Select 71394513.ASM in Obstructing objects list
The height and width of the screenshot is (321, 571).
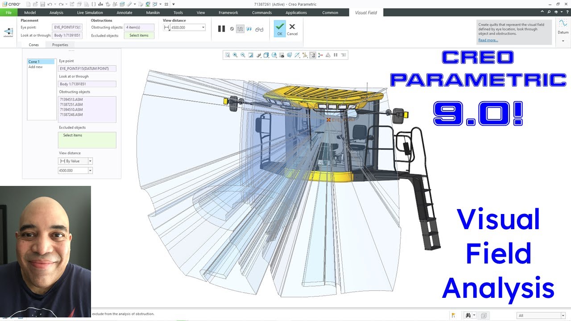71,99
